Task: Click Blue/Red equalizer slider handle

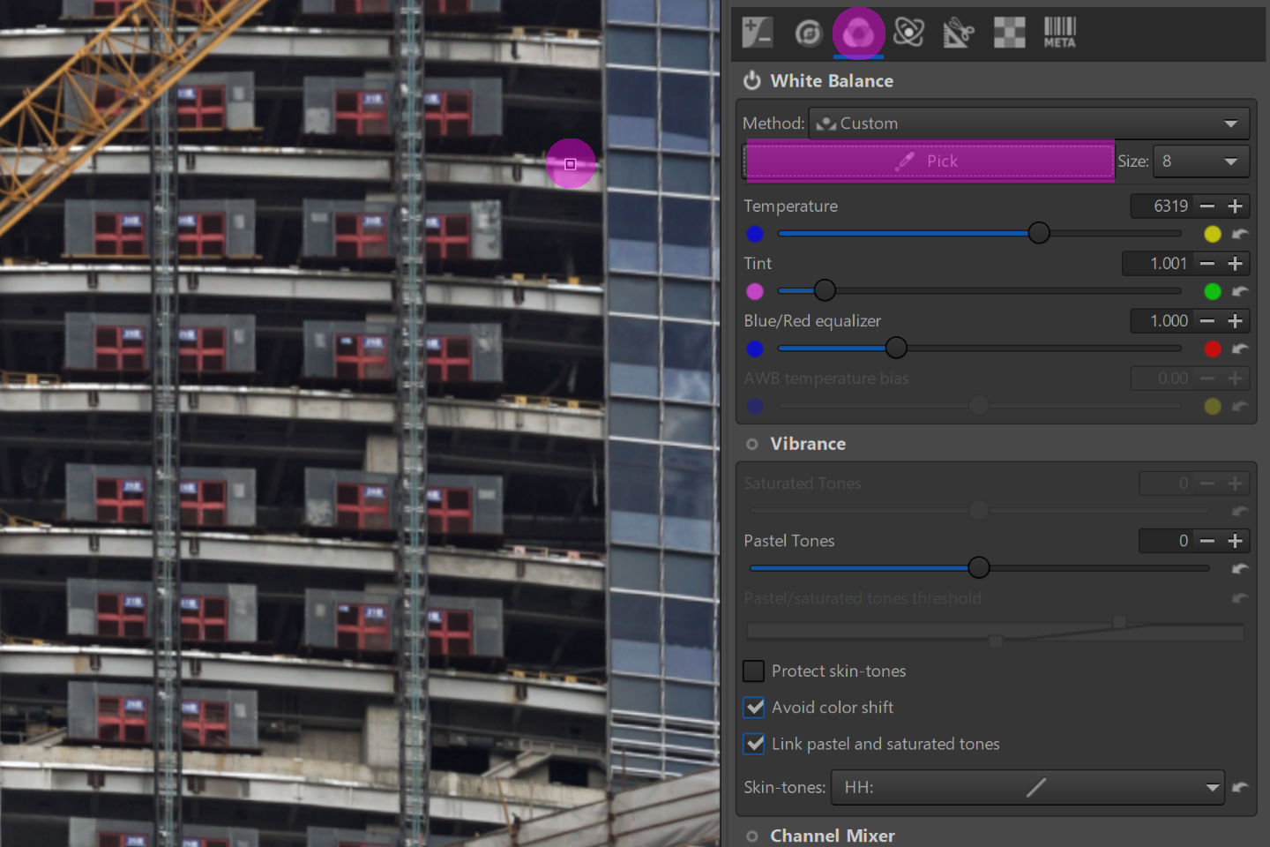Action: click(x=896, y=348)
